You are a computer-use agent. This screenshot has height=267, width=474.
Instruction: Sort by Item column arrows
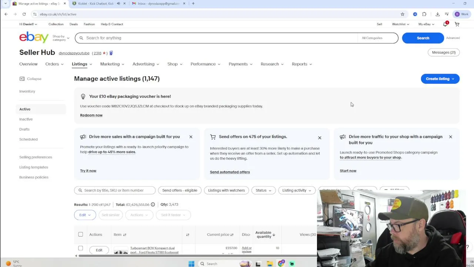pos(125,235)
